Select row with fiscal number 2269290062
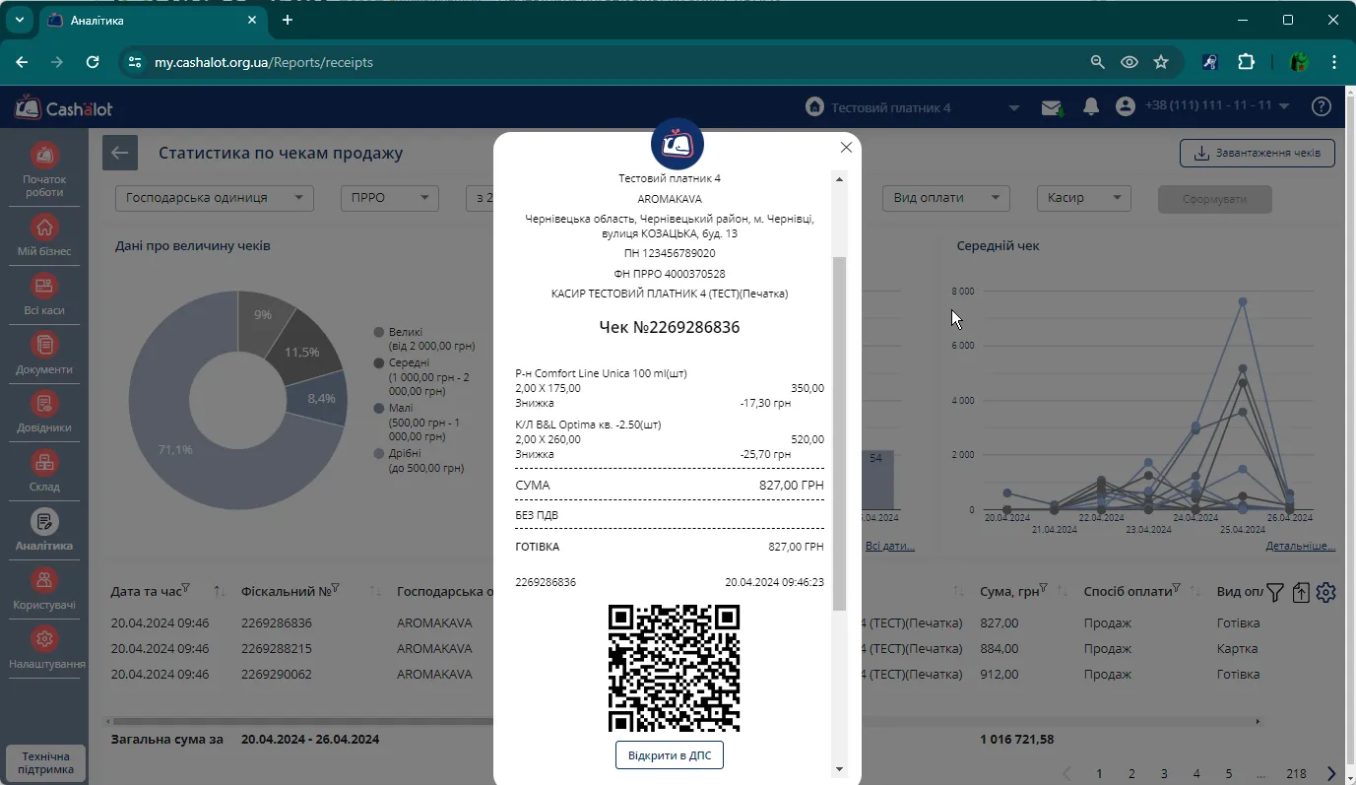Screen dimensions: 1356x785 [x=277, y=675]
